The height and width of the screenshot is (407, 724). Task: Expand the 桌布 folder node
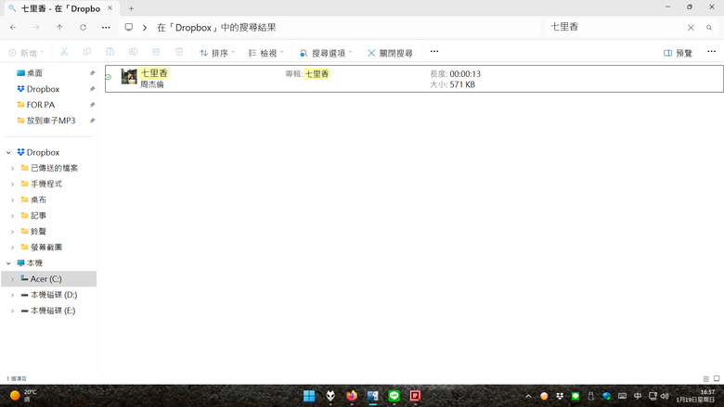point(12,200)
